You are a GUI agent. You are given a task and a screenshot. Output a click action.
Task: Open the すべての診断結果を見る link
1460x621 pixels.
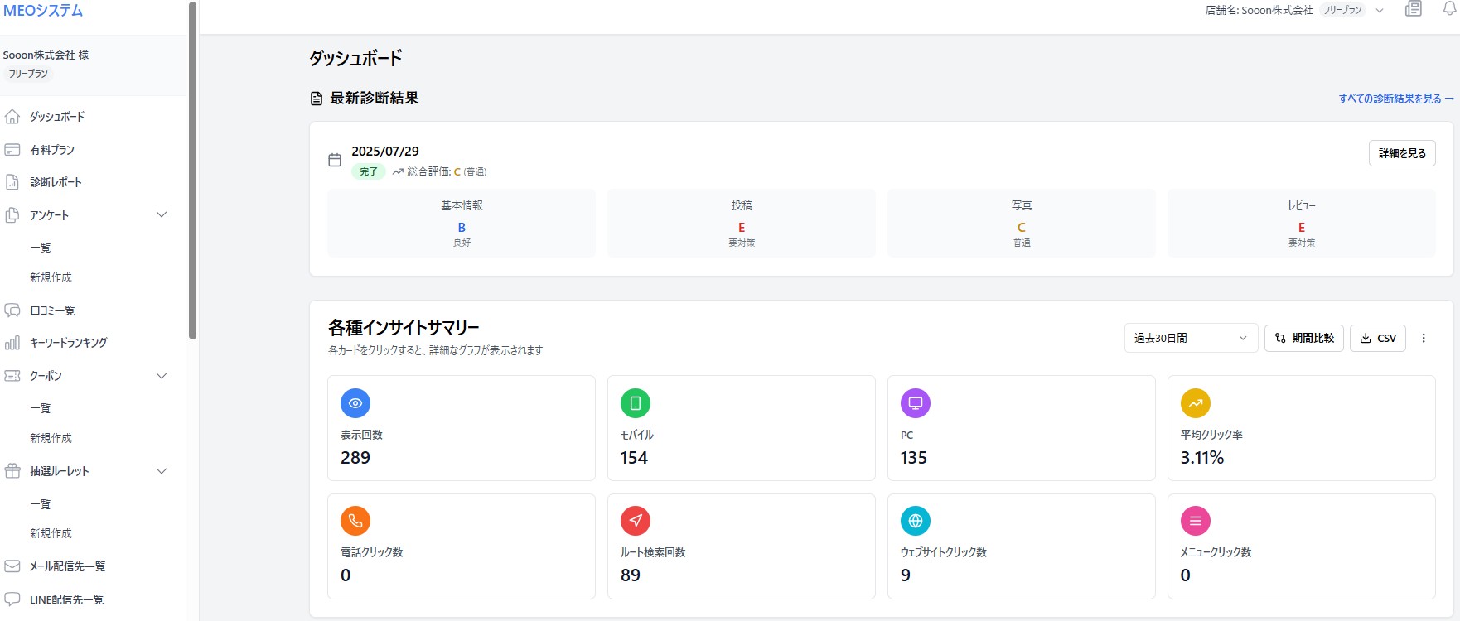[x=1395, y=99]
